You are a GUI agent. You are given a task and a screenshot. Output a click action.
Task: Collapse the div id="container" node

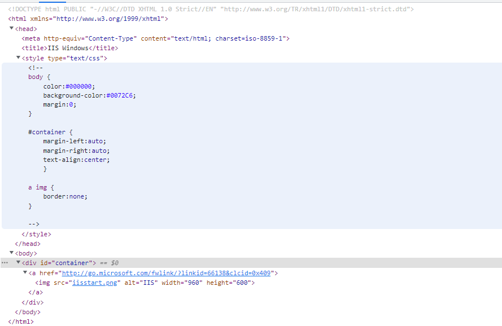pos(19,263)
